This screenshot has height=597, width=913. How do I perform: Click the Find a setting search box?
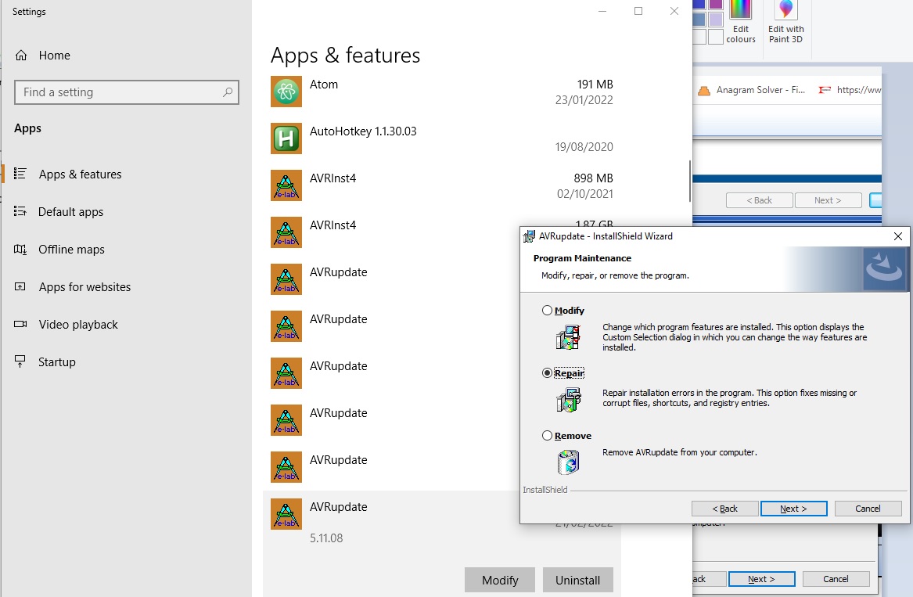127,92
